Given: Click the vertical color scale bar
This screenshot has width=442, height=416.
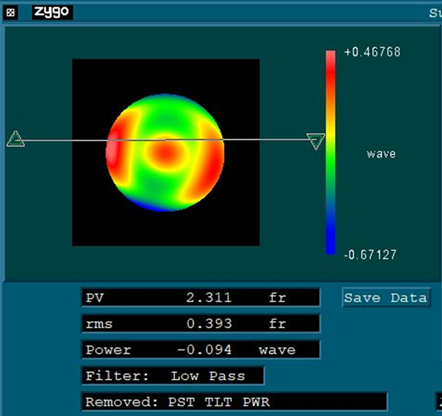Looking at the screenshot, I should click(x=331, y=149).
